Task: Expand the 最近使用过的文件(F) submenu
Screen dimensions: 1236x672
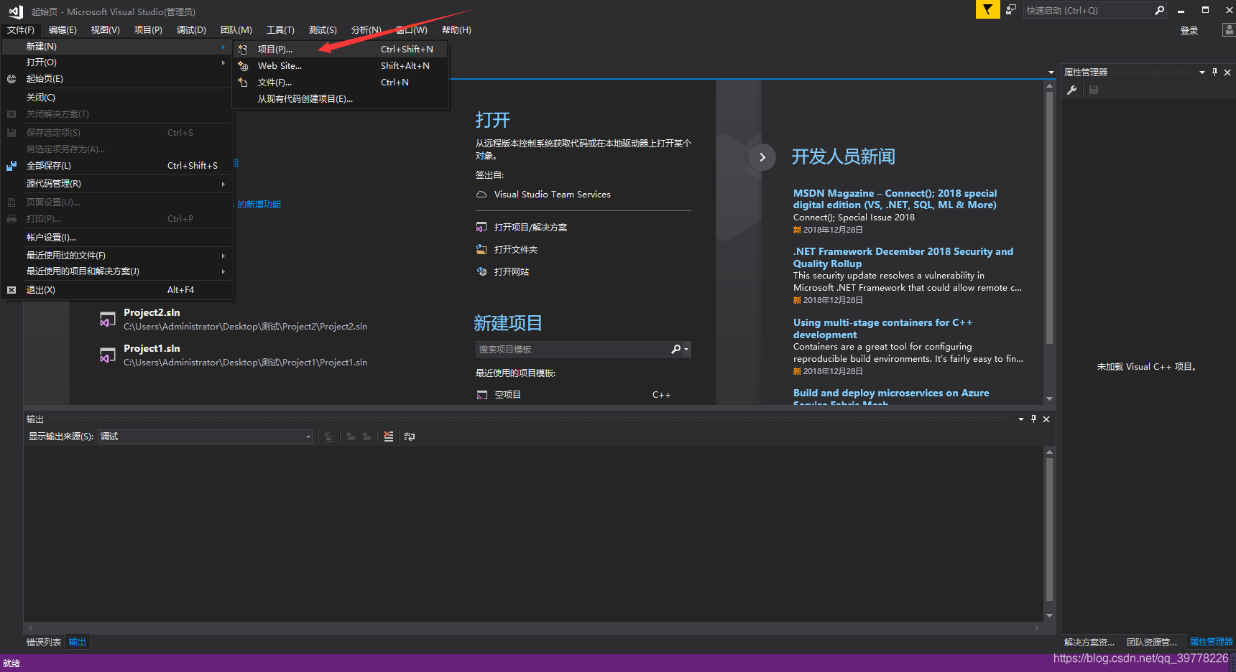Action: tap(119, 256)
